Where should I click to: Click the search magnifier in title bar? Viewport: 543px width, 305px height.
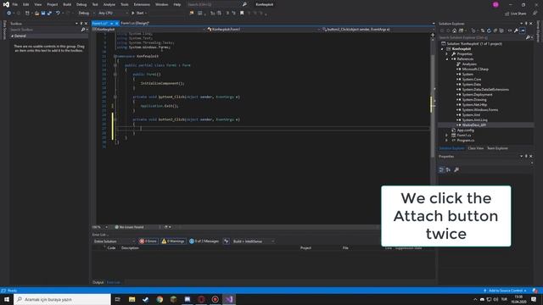point(244,4)
